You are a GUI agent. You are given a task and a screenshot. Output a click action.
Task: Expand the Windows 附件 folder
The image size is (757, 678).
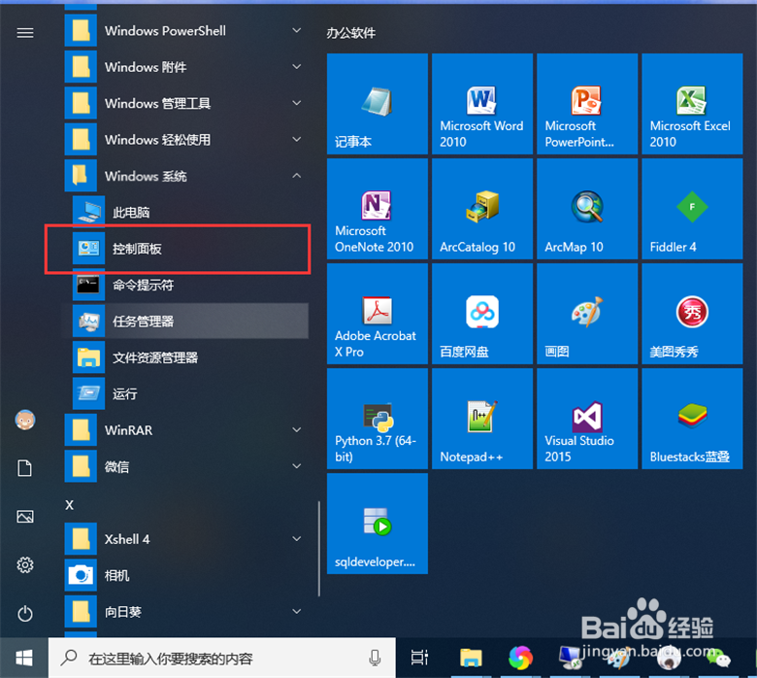[x=186, y=67]
